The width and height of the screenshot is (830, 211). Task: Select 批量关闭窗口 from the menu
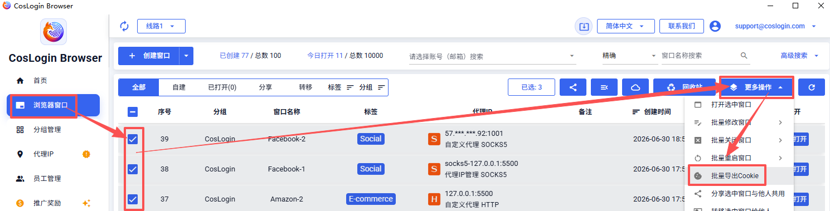pyautogui.click(x=739, y=140)
